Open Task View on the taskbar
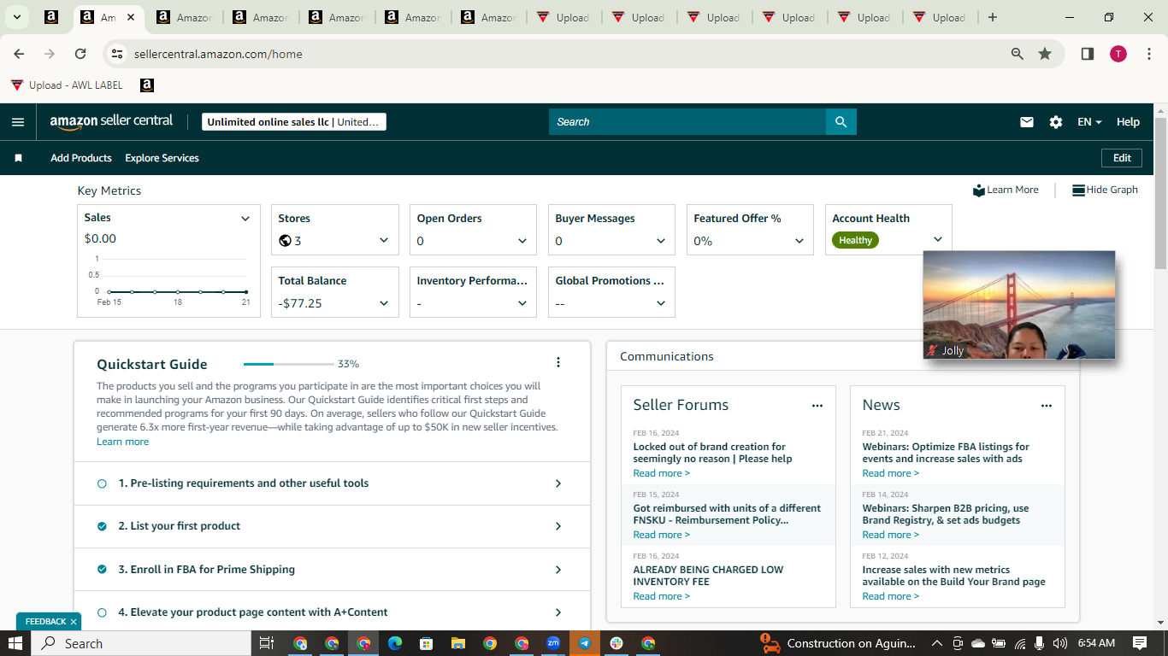Viewport: 1168px width, 656px height. (266, 643)
